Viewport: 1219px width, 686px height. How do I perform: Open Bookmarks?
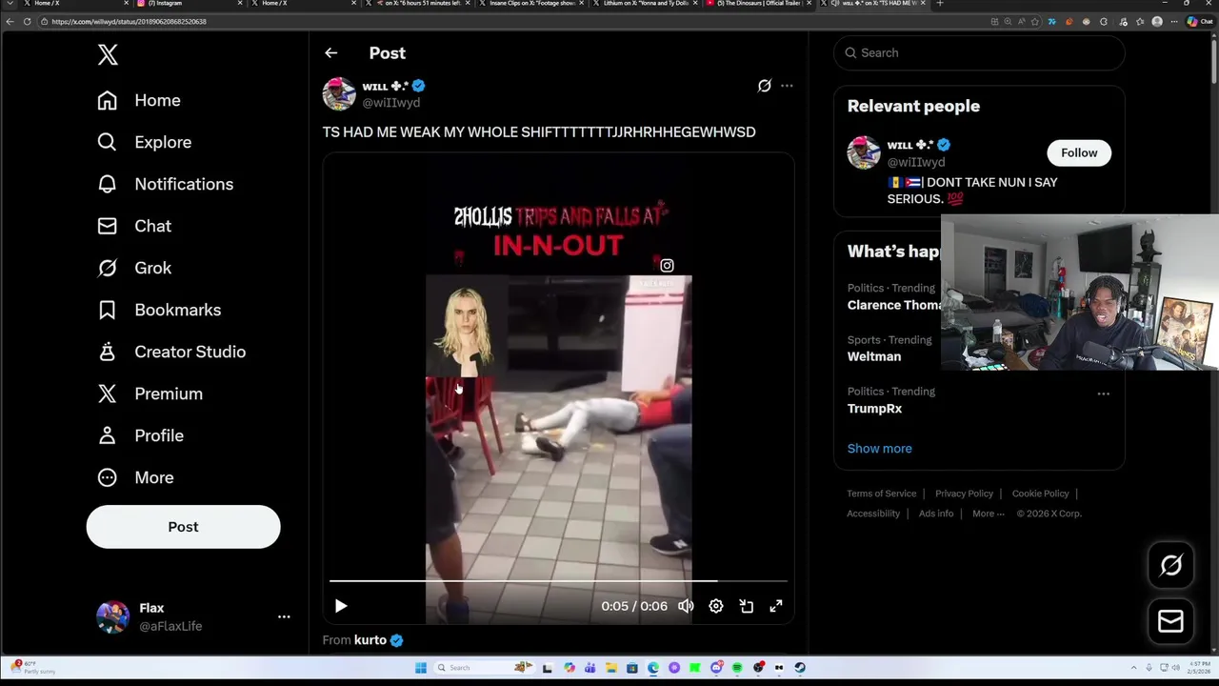pyautogui.click(x=159, y=310)
